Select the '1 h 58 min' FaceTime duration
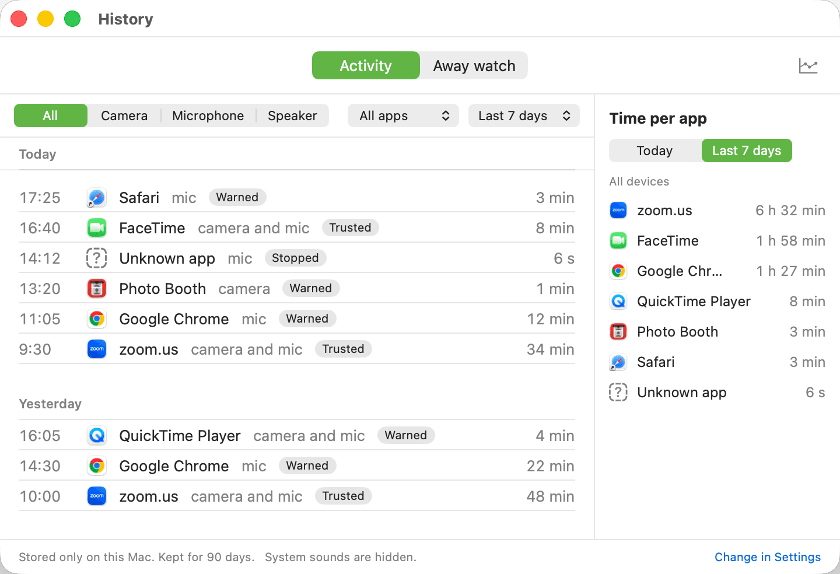This screenshot has width=840, height=574. (790, 241)
